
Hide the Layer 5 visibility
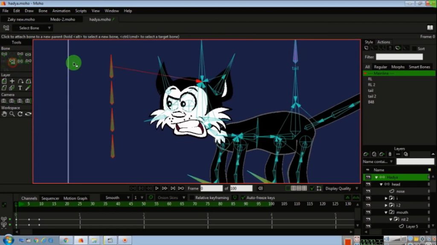point(368,226)
